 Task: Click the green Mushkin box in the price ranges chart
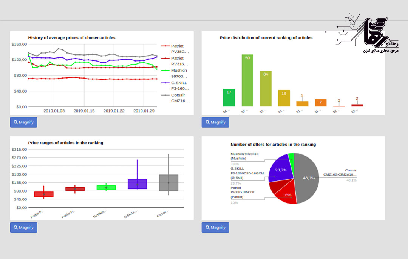pyautogui.click(x=106, y=187)
